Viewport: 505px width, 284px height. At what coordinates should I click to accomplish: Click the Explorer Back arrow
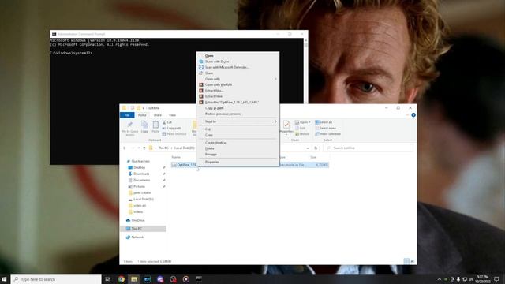(125, 148)
